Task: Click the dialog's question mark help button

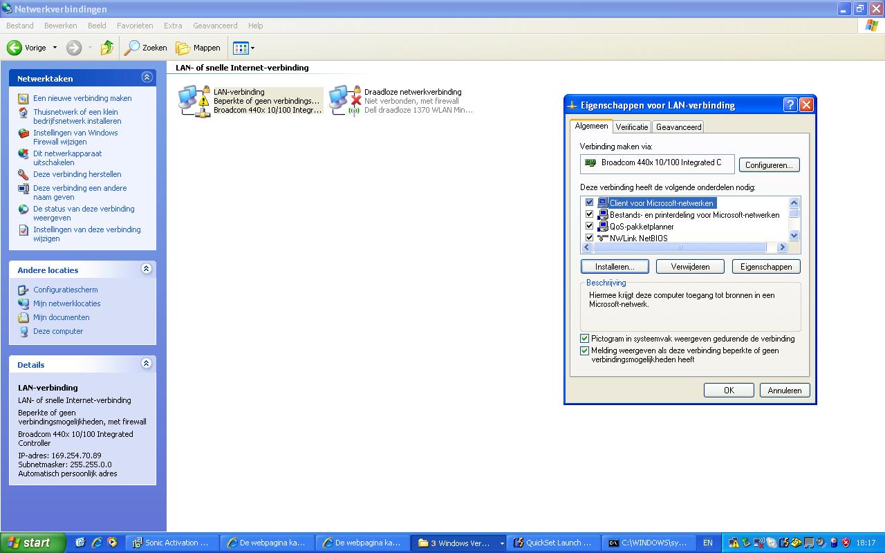Action: 790,105
